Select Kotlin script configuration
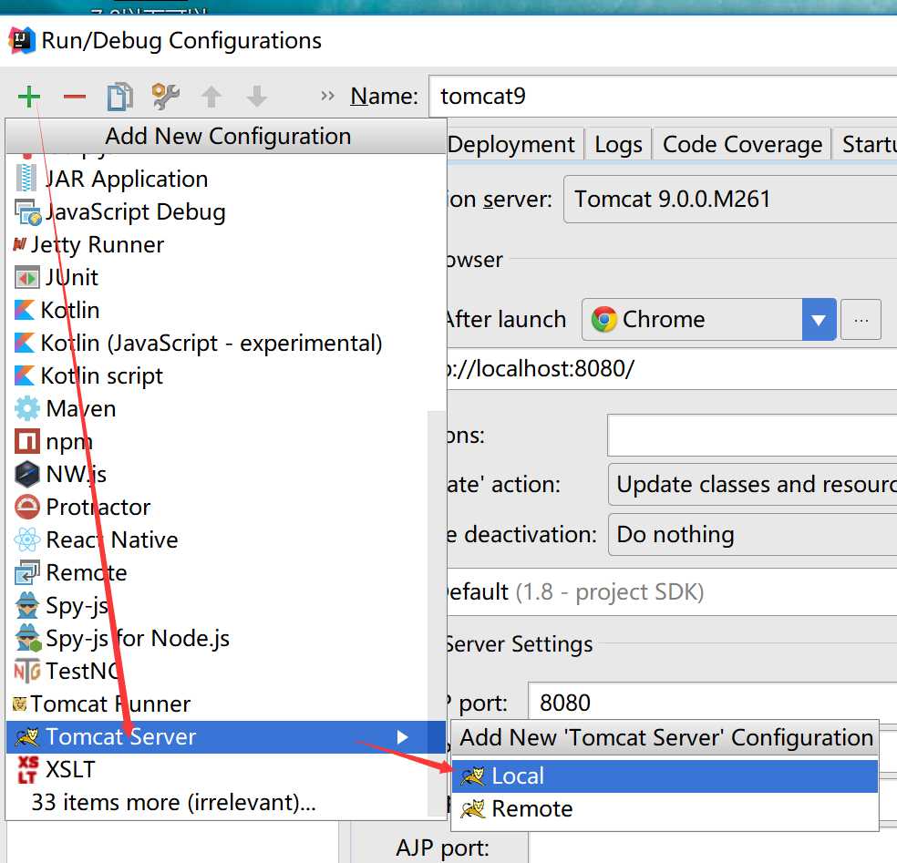The width and height of the screenshot is (897, 863). click(226, 375)
